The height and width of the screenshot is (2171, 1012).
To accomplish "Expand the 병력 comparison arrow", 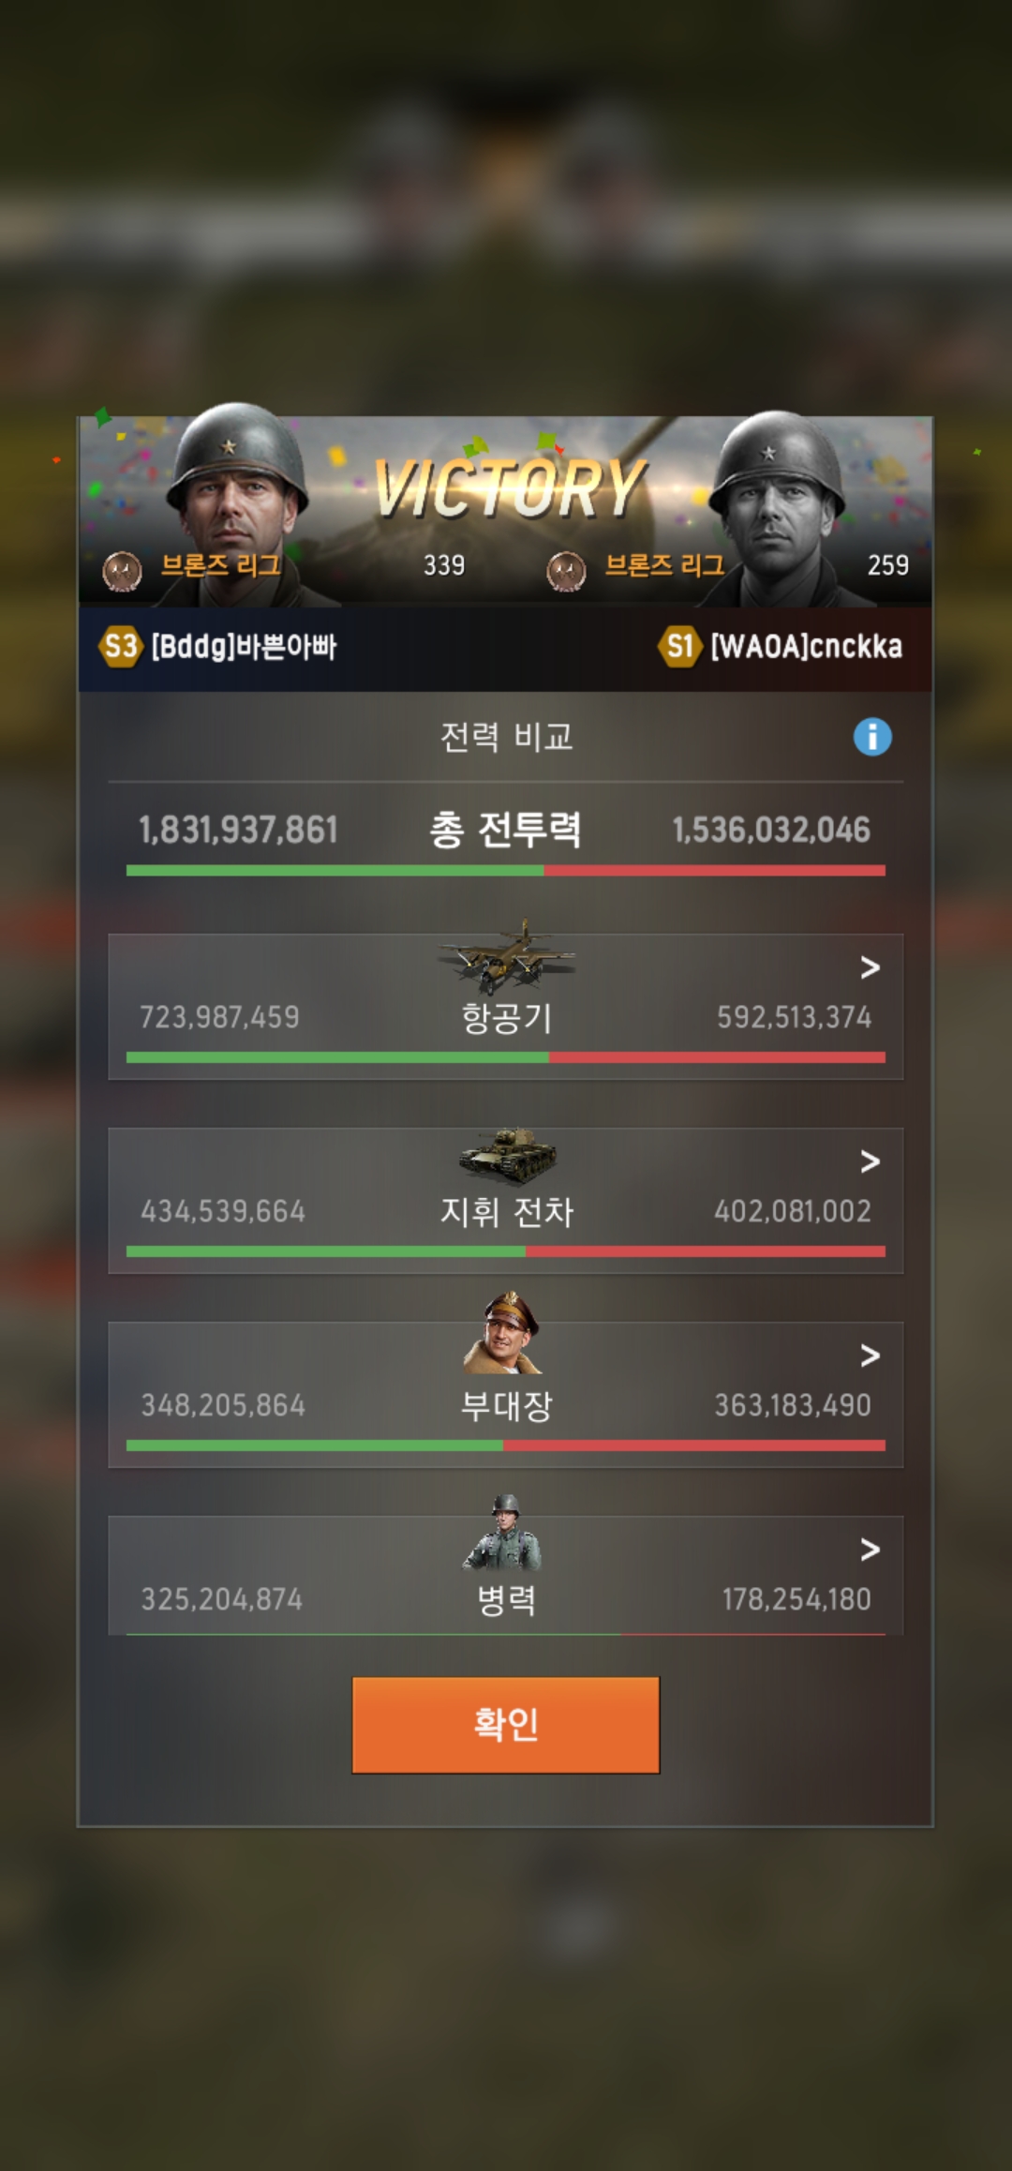I will coord(870,1550).
